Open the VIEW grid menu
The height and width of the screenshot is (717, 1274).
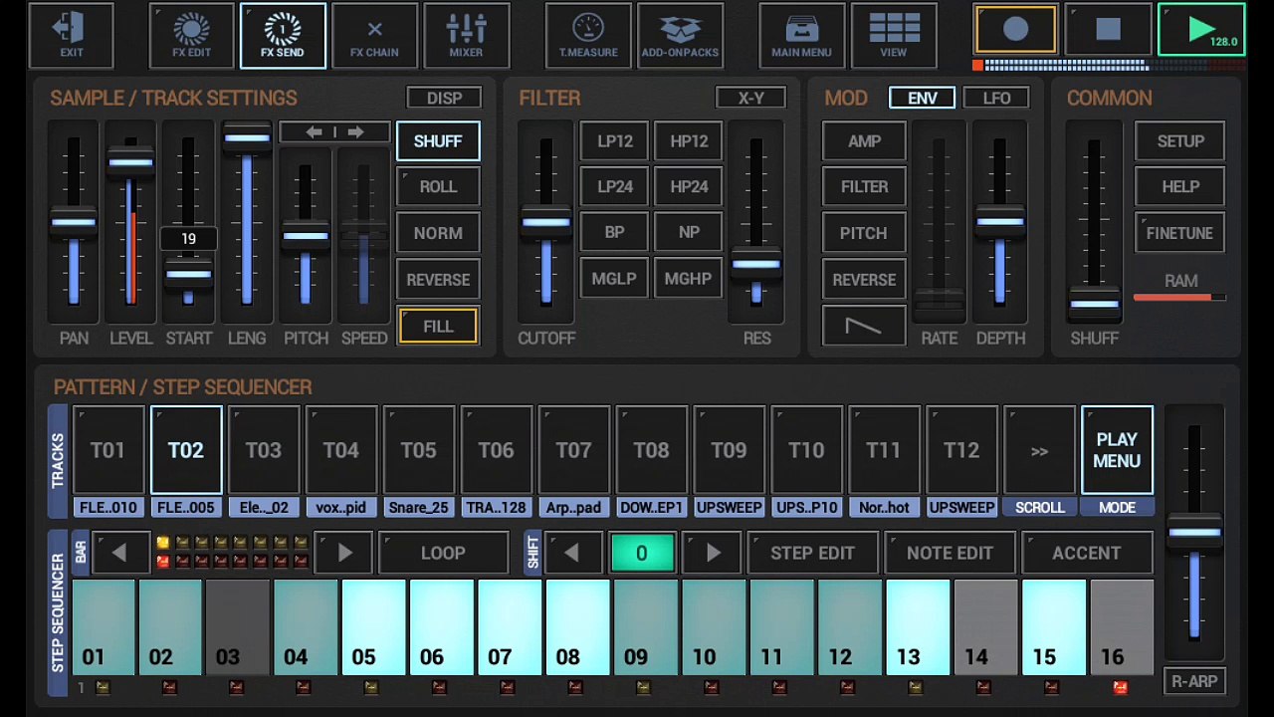click(x=894, y=36)
